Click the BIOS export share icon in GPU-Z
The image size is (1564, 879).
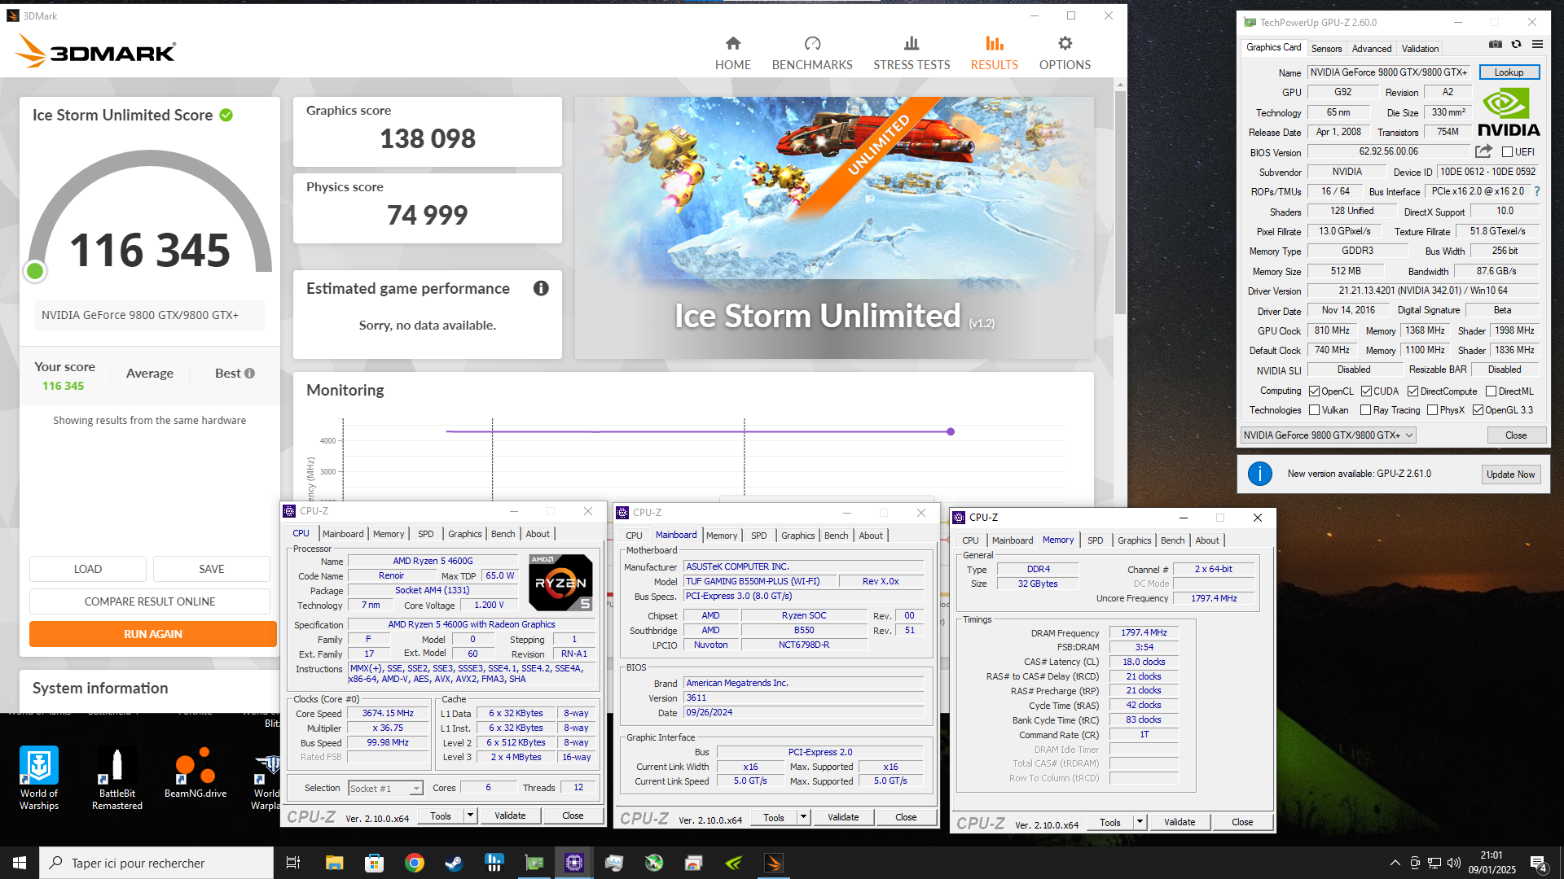coord(1483,151)
